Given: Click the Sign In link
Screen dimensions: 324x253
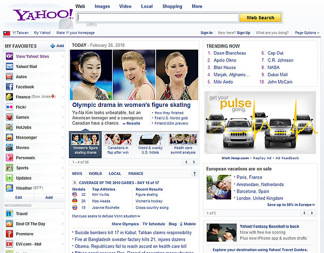Looking at the screenshot, I should [x=206, y=32].
